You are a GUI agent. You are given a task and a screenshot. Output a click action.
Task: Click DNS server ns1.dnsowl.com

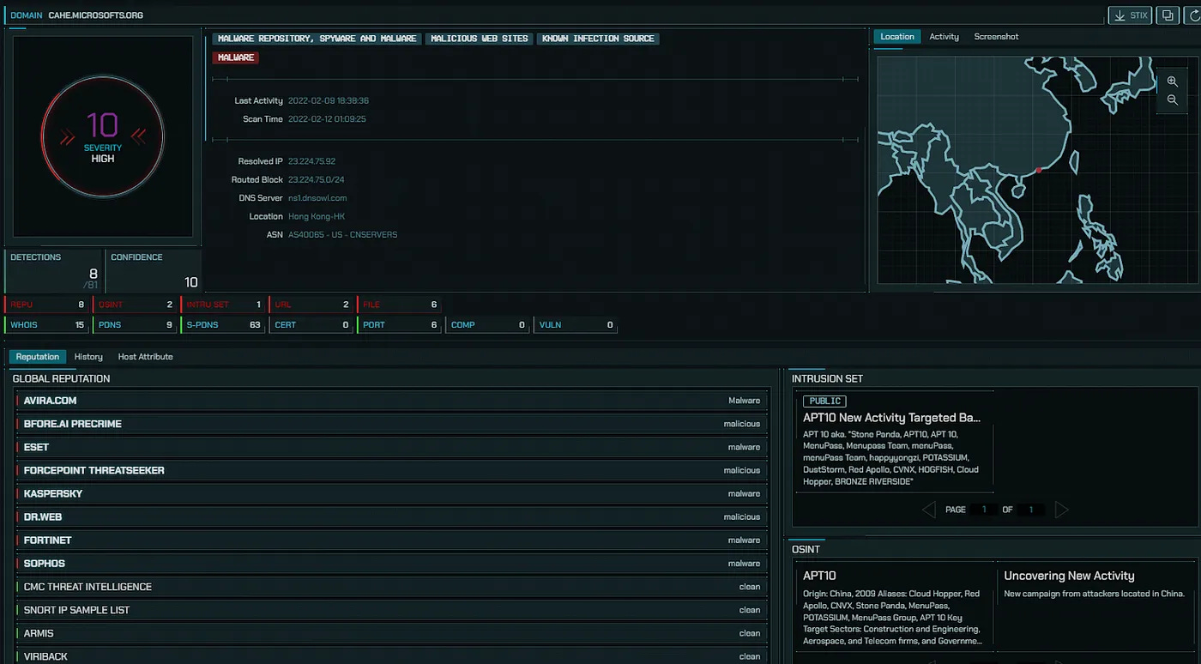317,198
